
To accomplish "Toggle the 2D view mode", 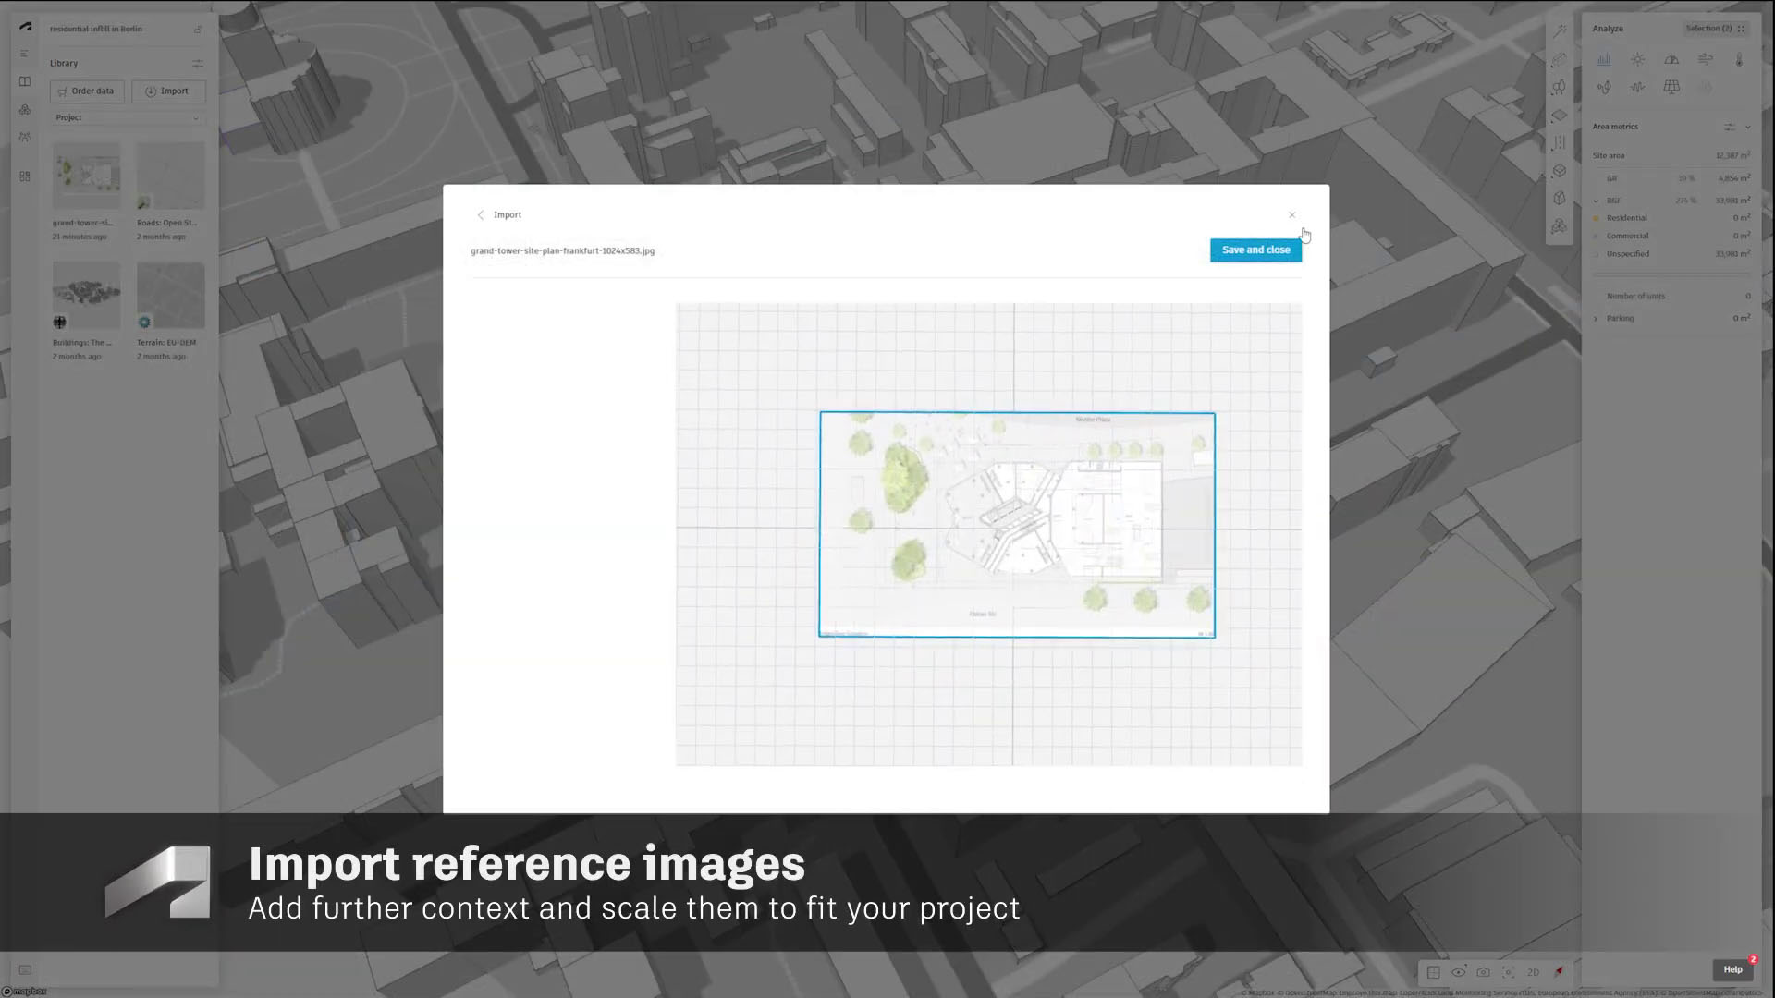I will [x=1533, y=972].
